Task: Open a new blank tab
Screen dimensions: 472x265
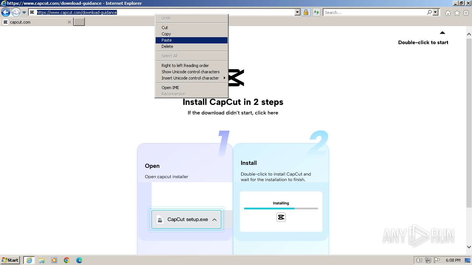Action: coord(79,22)
